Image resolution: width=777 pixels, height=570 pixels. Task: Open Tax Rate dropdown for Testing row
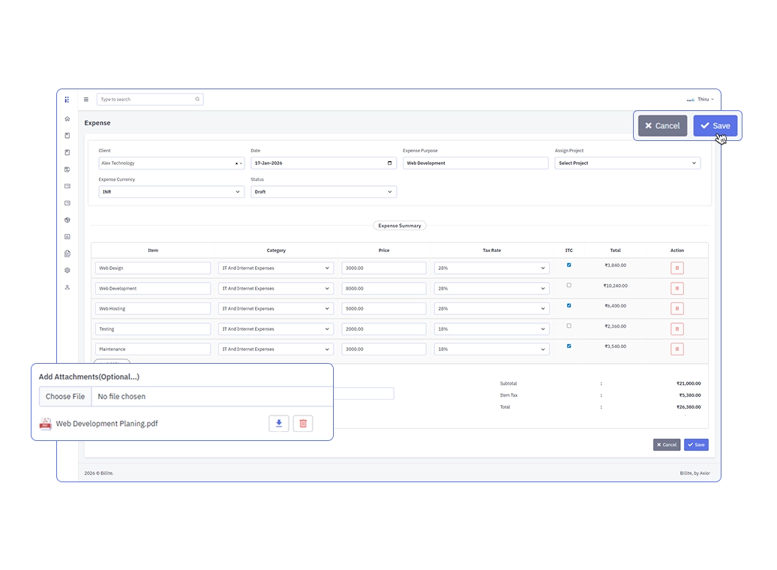tap(491, 329)
